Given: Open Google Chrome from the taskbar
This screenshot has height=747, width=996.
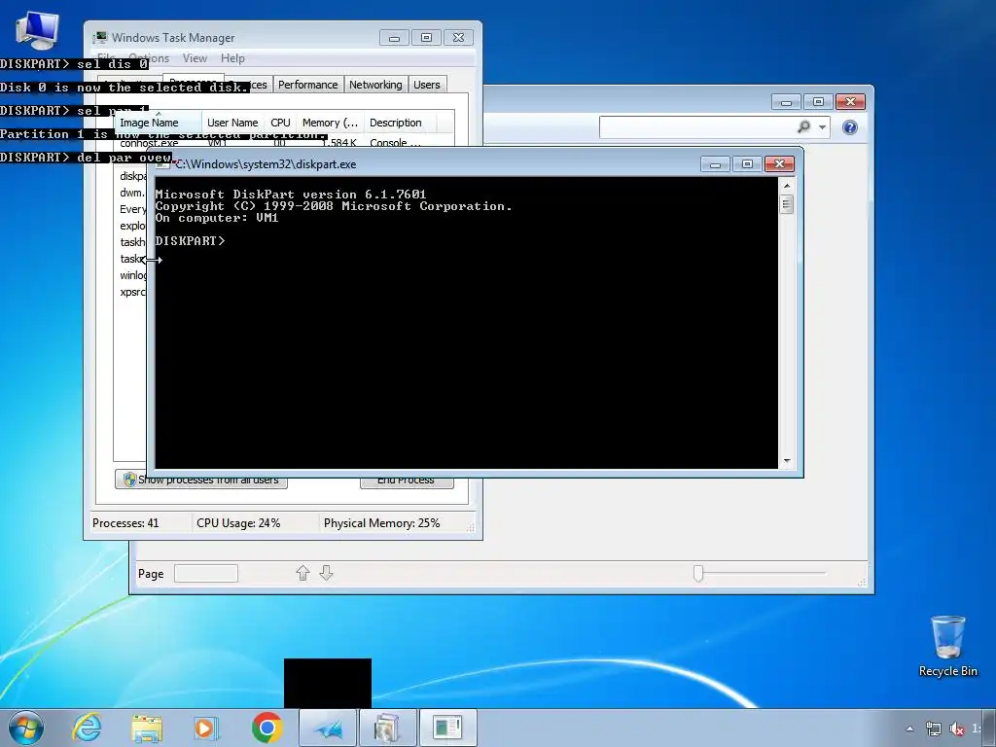Looking at the screenshot, I should coord(267,728).
